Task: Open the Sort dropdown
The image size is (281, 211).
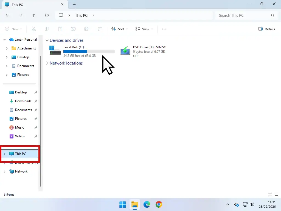Action: tap(119, 29)
